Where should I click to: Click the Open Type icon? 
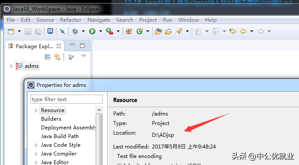pyautogui.click(x=158, y=31)
